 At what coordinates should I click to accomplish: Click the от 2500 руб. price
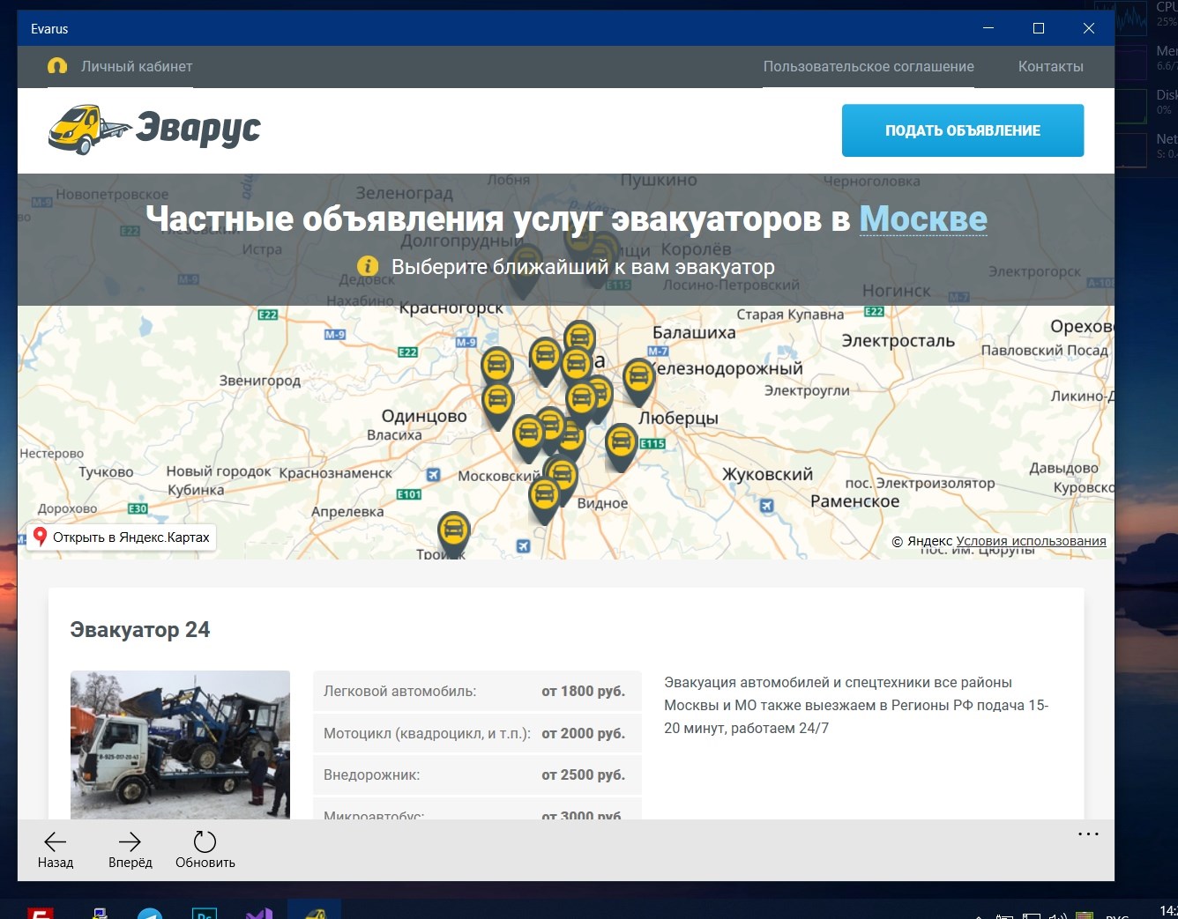pyautogui.click(x=583, y=775)
